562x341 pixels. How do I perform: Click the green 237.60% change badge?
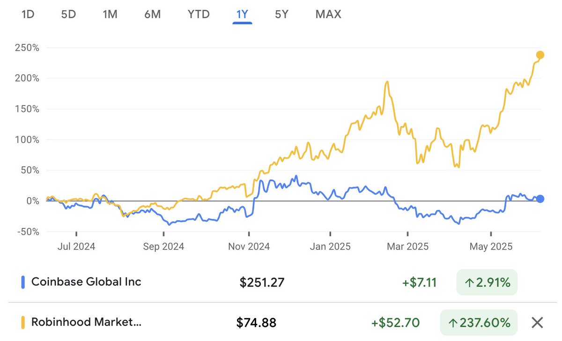479,323
